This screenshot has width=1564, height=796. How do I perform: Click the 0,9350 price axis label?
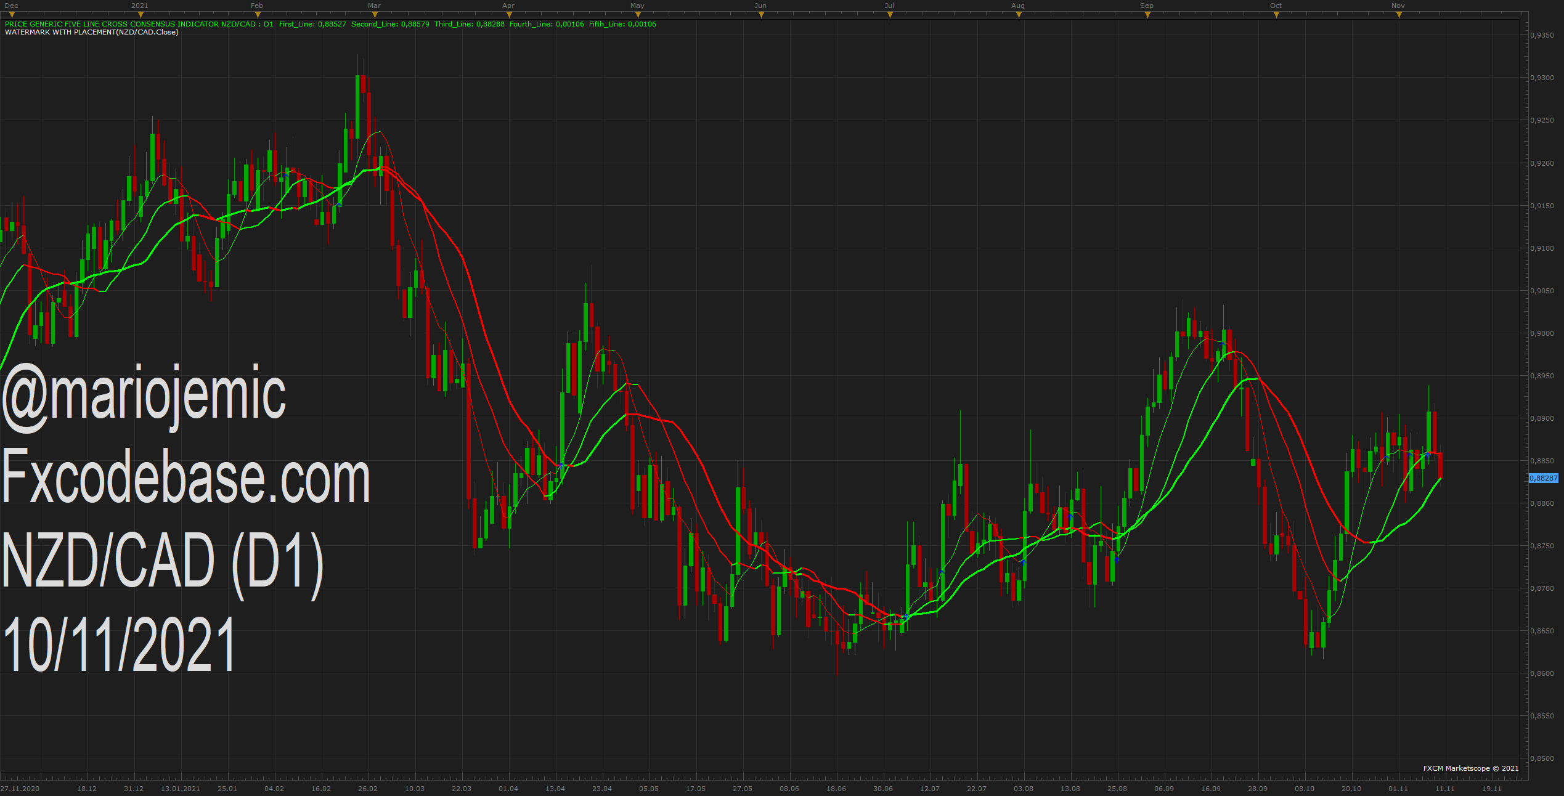coord(1542,35)
